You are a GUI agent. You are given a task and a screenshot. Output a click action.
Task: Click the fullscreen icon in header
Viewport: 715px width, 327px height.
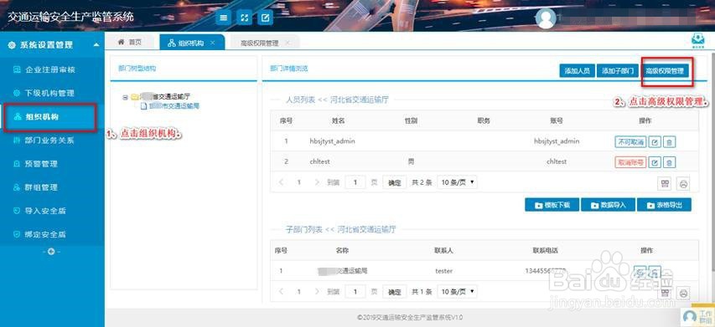click(245, 18)
